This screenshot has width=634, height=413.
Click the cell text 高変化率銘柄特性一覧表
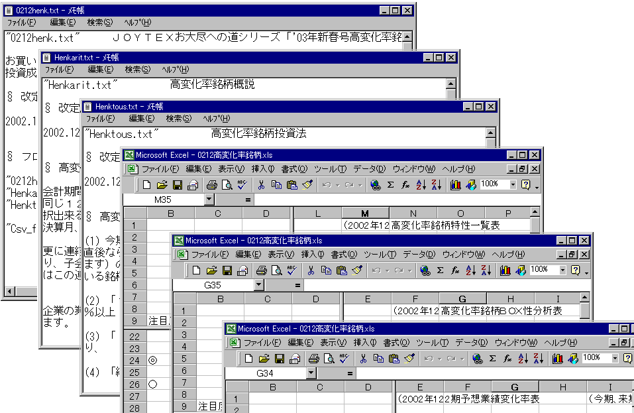click(x=446, y=225)
